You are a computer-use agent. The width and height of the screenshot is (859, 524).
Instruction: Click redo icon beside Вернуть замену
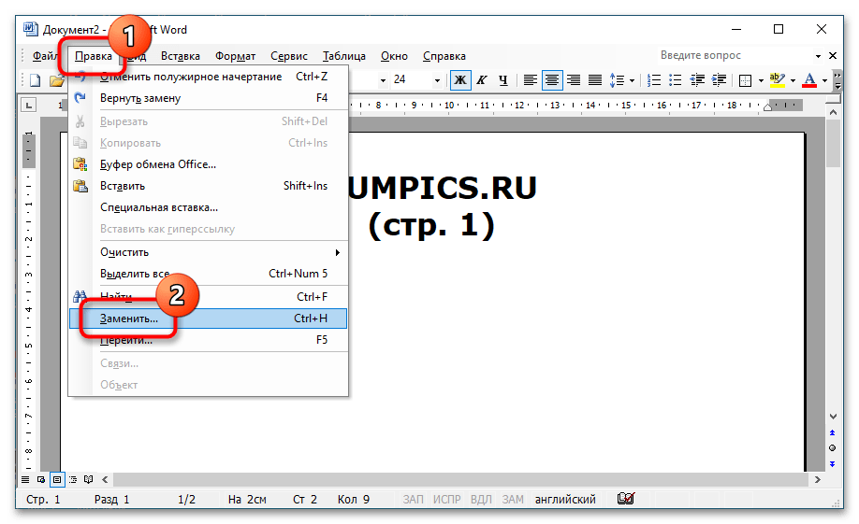pyautogui.click(x=80, y=98)
